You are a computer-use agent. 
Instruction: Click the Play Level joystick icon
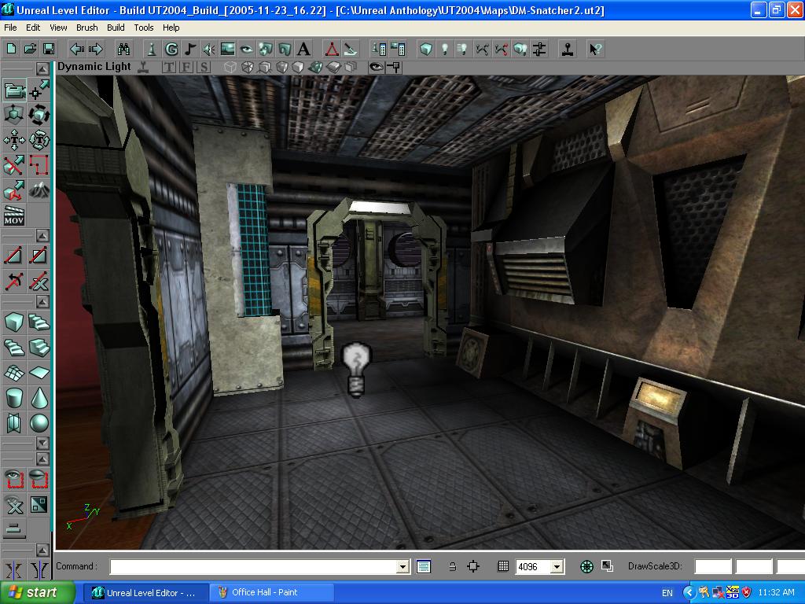566,49
